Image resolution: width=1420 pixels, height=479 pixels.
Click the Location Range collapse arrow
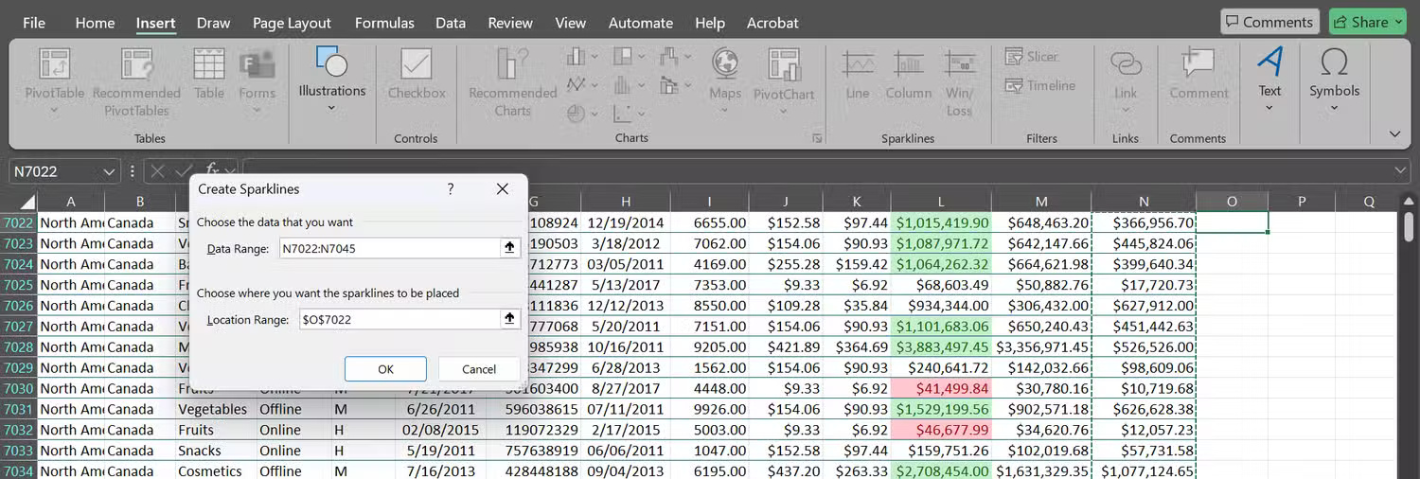click(509, 319)
